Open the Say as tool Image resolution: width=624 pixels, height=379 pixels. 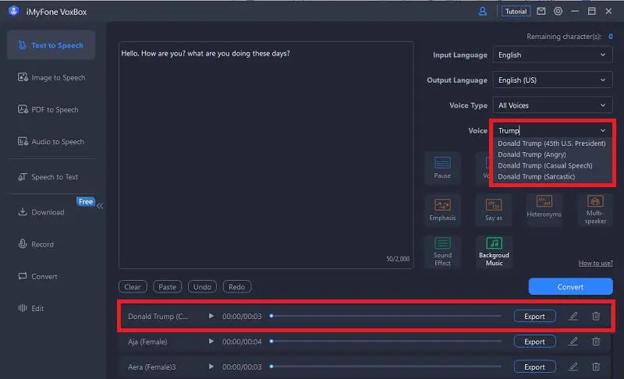(494, 210)
